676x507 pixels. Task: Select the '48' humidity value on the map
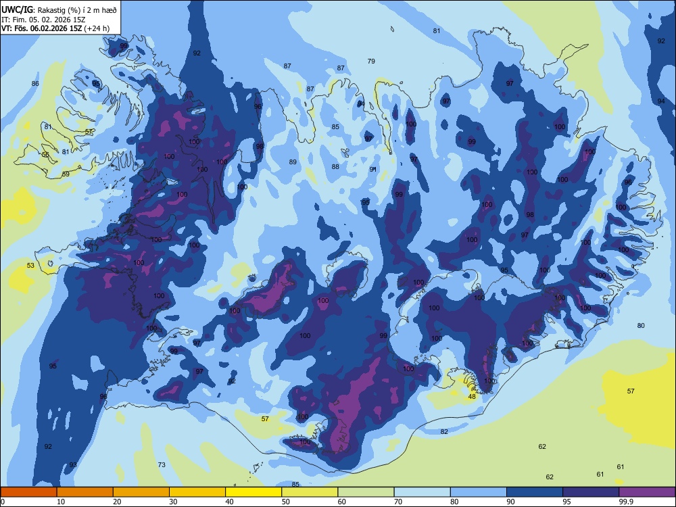point(472,397)
